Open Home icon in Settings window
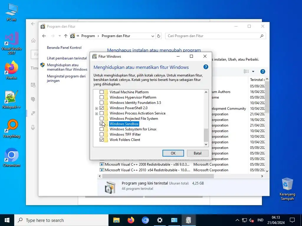This screenshot has width=302, height=226. click(x=33, y=41)
